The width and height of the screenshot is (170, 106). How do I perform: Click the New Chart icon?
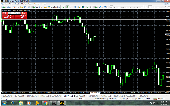click(3, 7)
